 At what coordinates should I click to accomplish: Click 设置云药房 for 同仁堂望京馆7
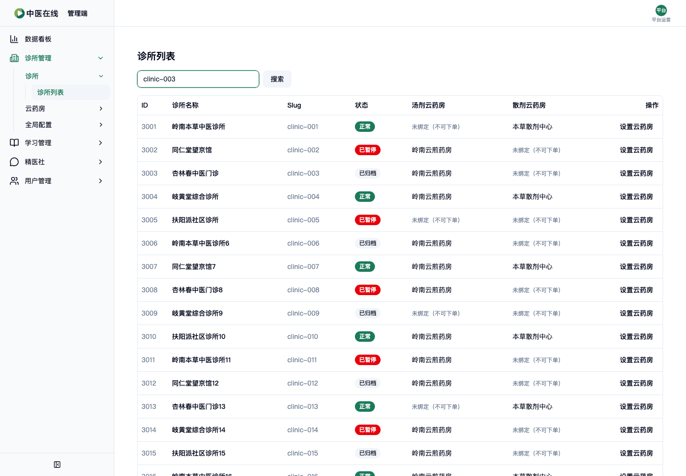pyautogui.click(x=636, y=267)
